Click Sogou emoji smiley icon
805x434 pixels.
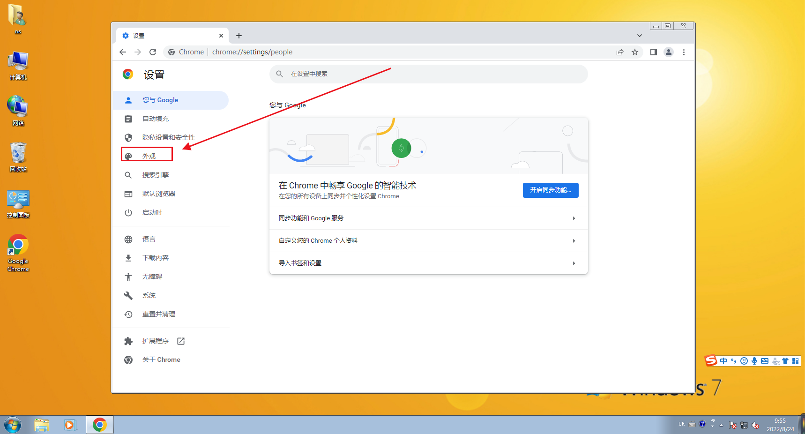tap(744, 361)
